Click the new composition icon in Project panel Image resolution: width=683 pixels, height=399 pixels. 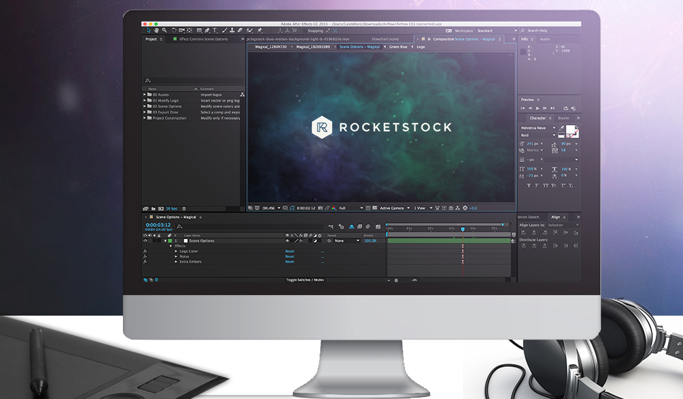[x=161, y=208]
